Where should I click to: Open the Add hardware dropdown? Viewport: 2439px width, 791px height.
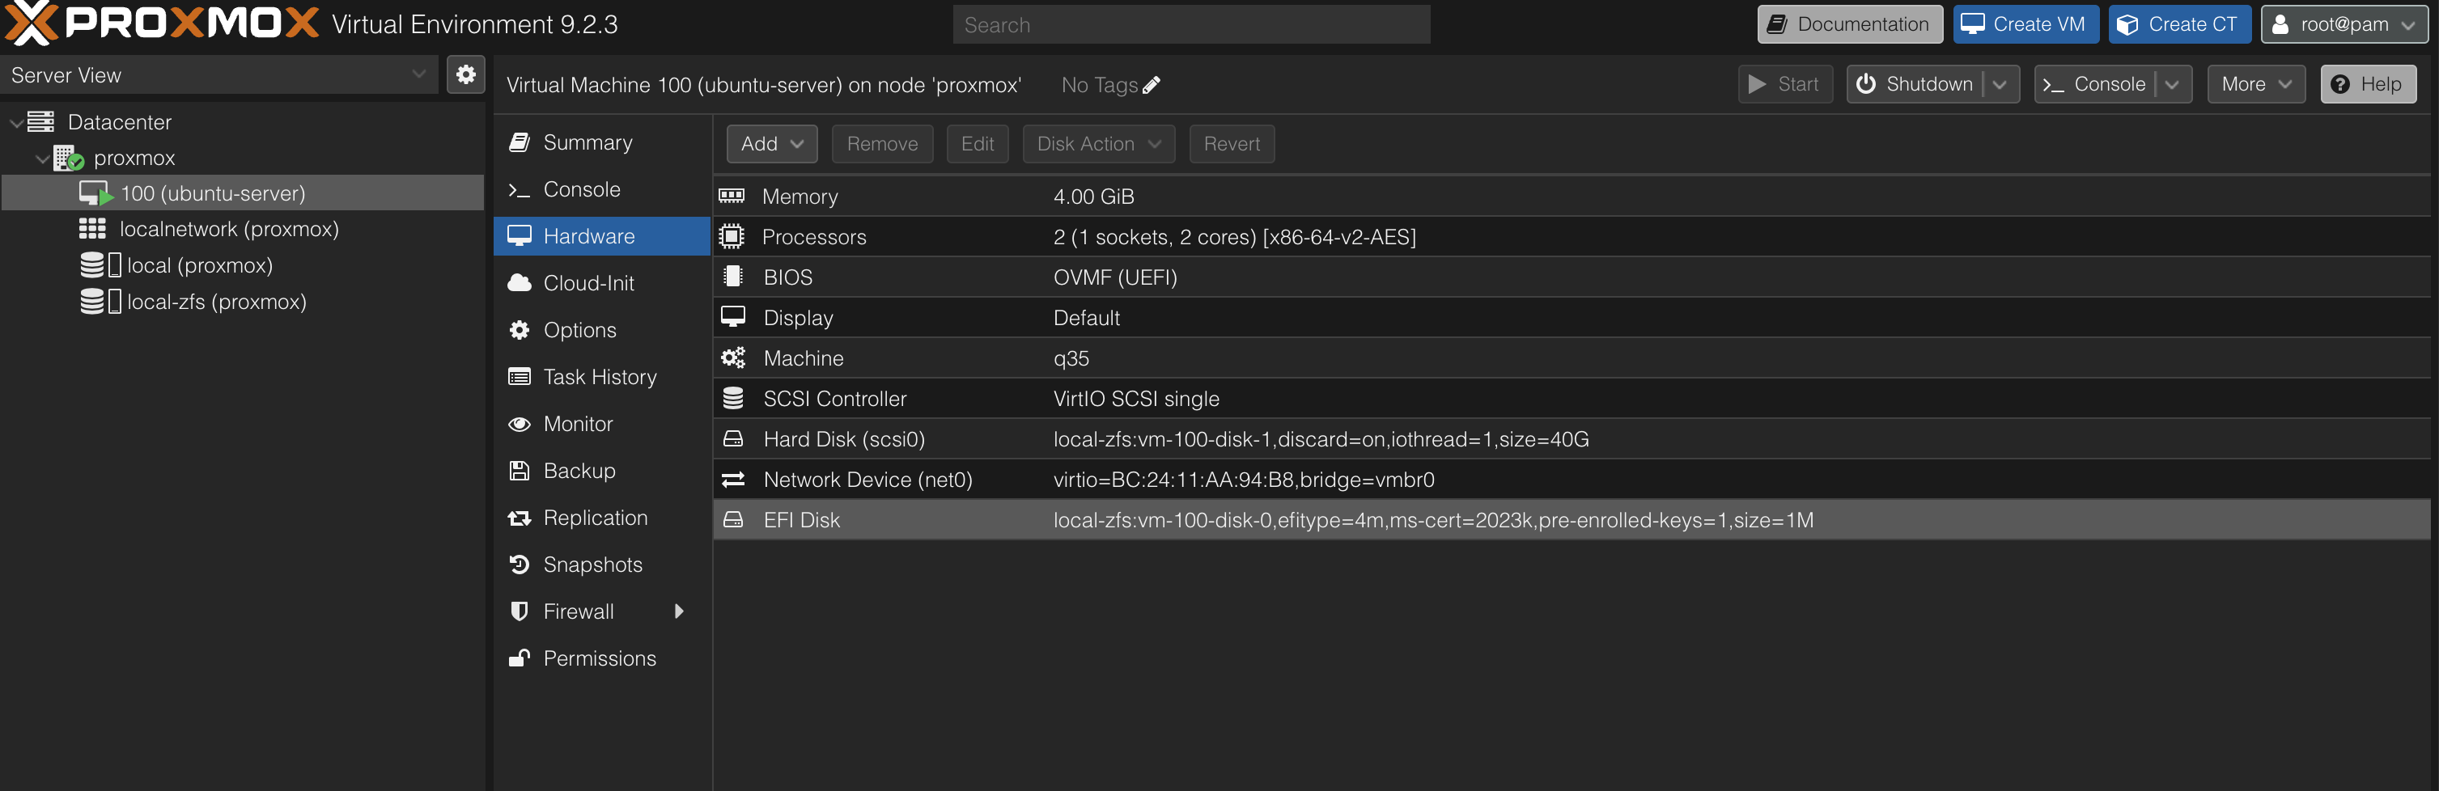tap(772, 144)
